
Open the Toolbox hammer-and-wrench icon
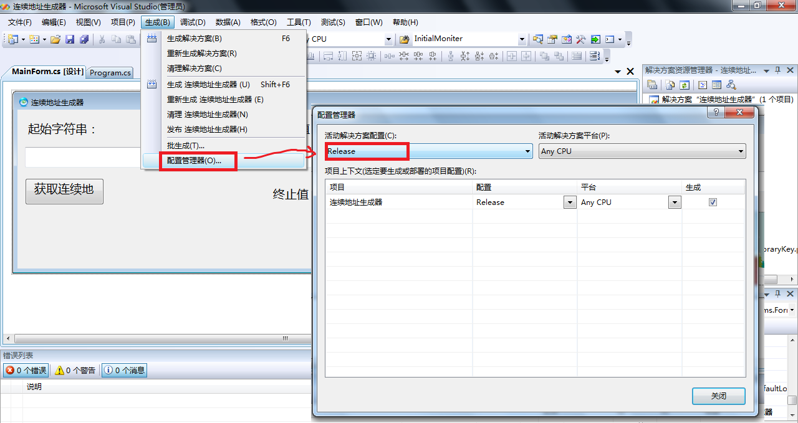coord(580,39)
